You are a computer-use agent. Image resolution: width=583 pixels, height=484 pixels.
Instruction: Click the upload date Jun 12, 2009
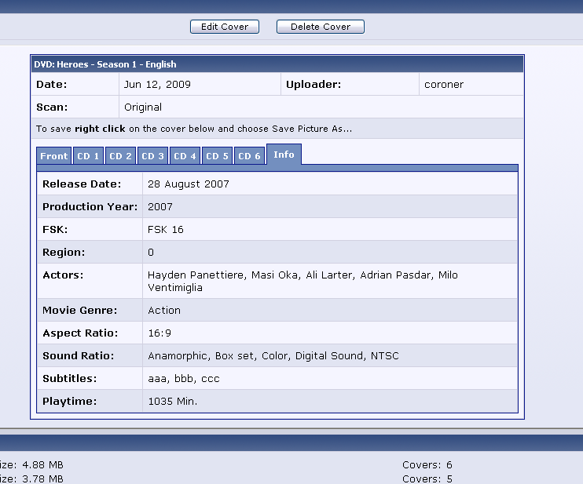point(157,85)
